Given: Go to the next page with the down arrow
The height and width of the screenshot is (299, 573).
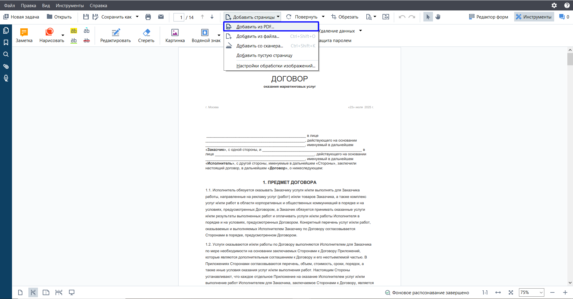Looking at the screenshot, I should tap(212, 17).
